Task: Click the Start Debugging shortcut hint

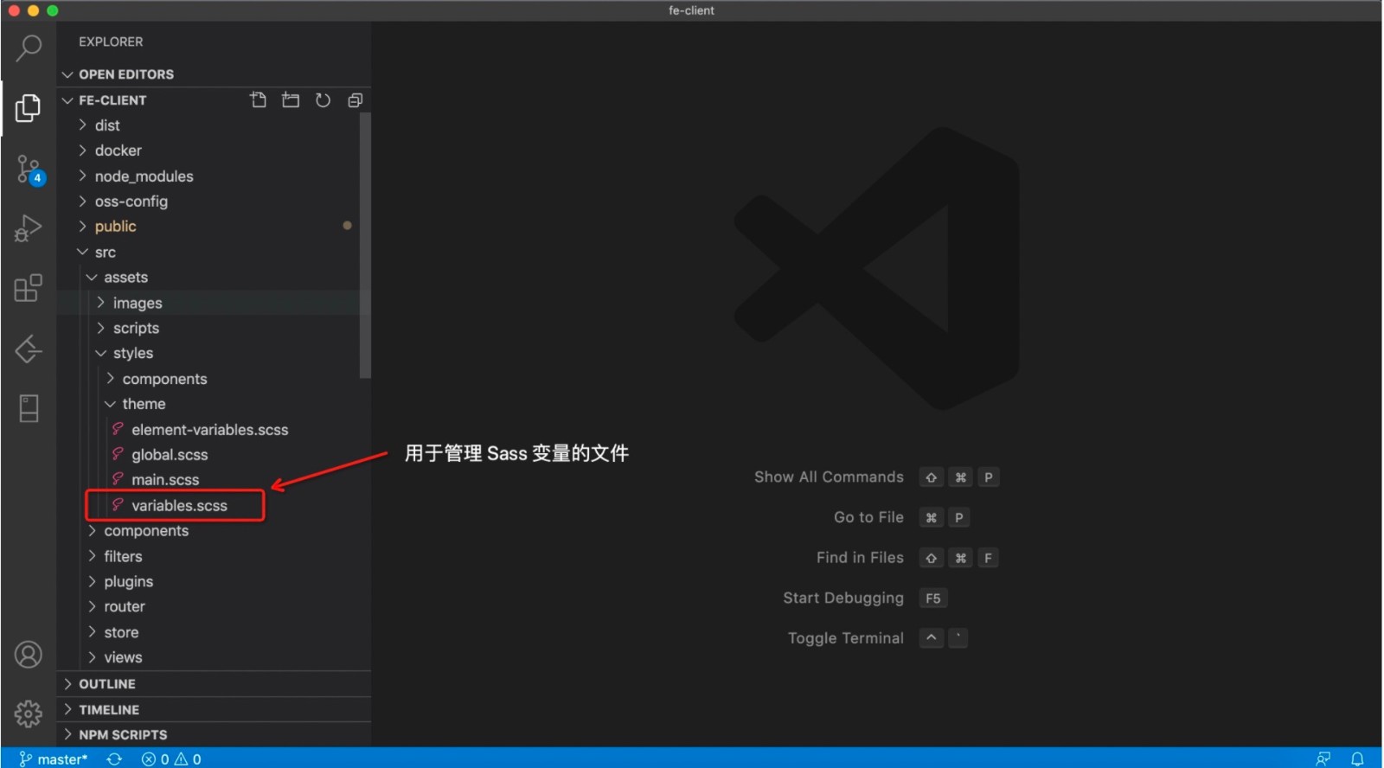Action: [865, 598]
